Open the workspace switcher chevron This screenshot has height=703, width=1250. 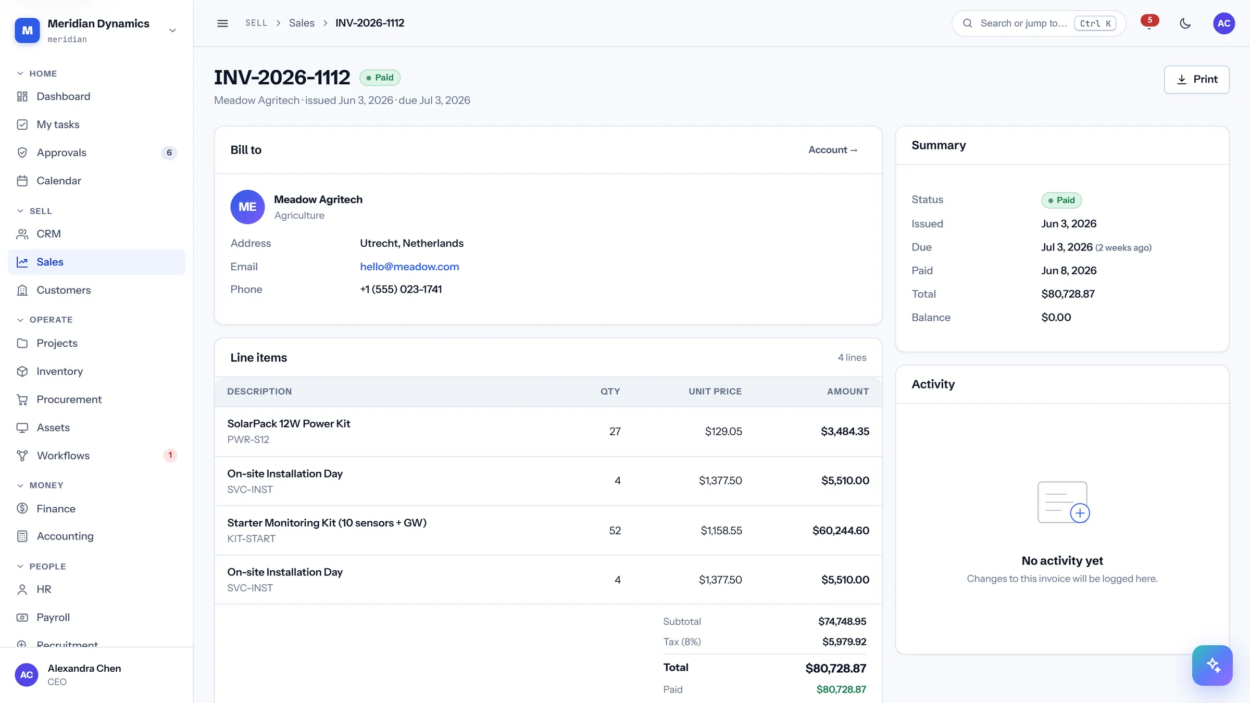coord(172,30)
